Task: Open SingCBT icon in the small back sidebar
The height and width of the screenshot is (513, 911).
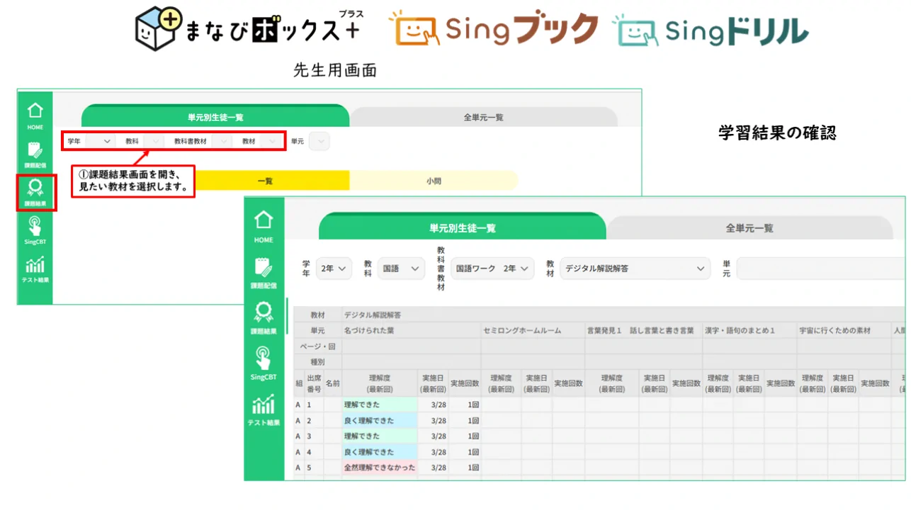Action: click(x=35, y=230)
